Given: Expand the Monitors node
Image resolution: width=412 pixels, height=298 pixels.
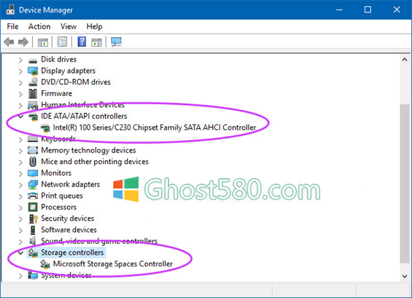Looking at the screenshot, I should [21, 174].
